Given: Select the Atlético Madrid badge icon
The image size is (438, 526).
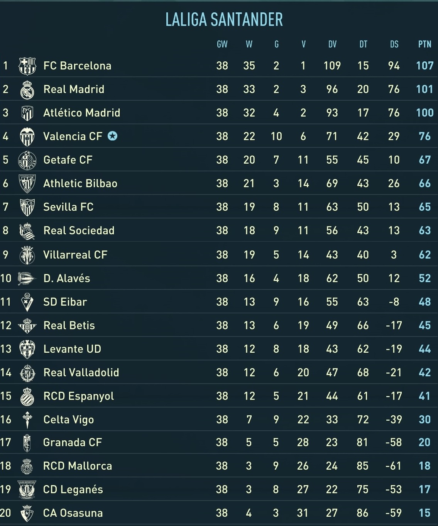Looking at the screenshot, I should point(27,113).
